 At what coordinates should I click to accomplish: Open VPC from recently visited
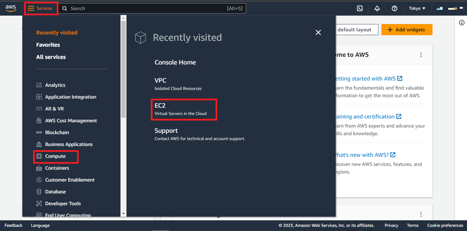[178, 84]
